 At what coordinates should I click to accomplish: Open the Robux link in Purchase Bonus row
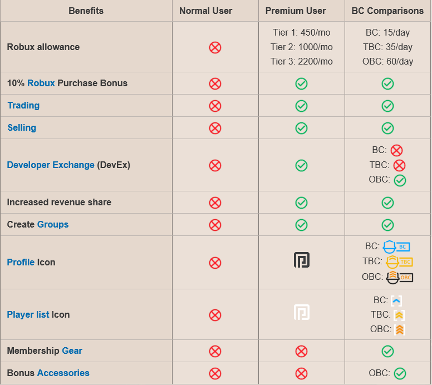(41, 83)
